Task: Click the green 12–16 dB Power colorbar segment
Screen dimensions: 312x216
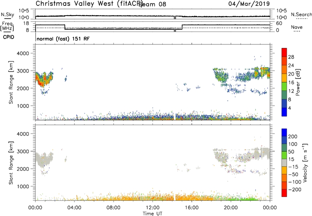Action: 284,86
